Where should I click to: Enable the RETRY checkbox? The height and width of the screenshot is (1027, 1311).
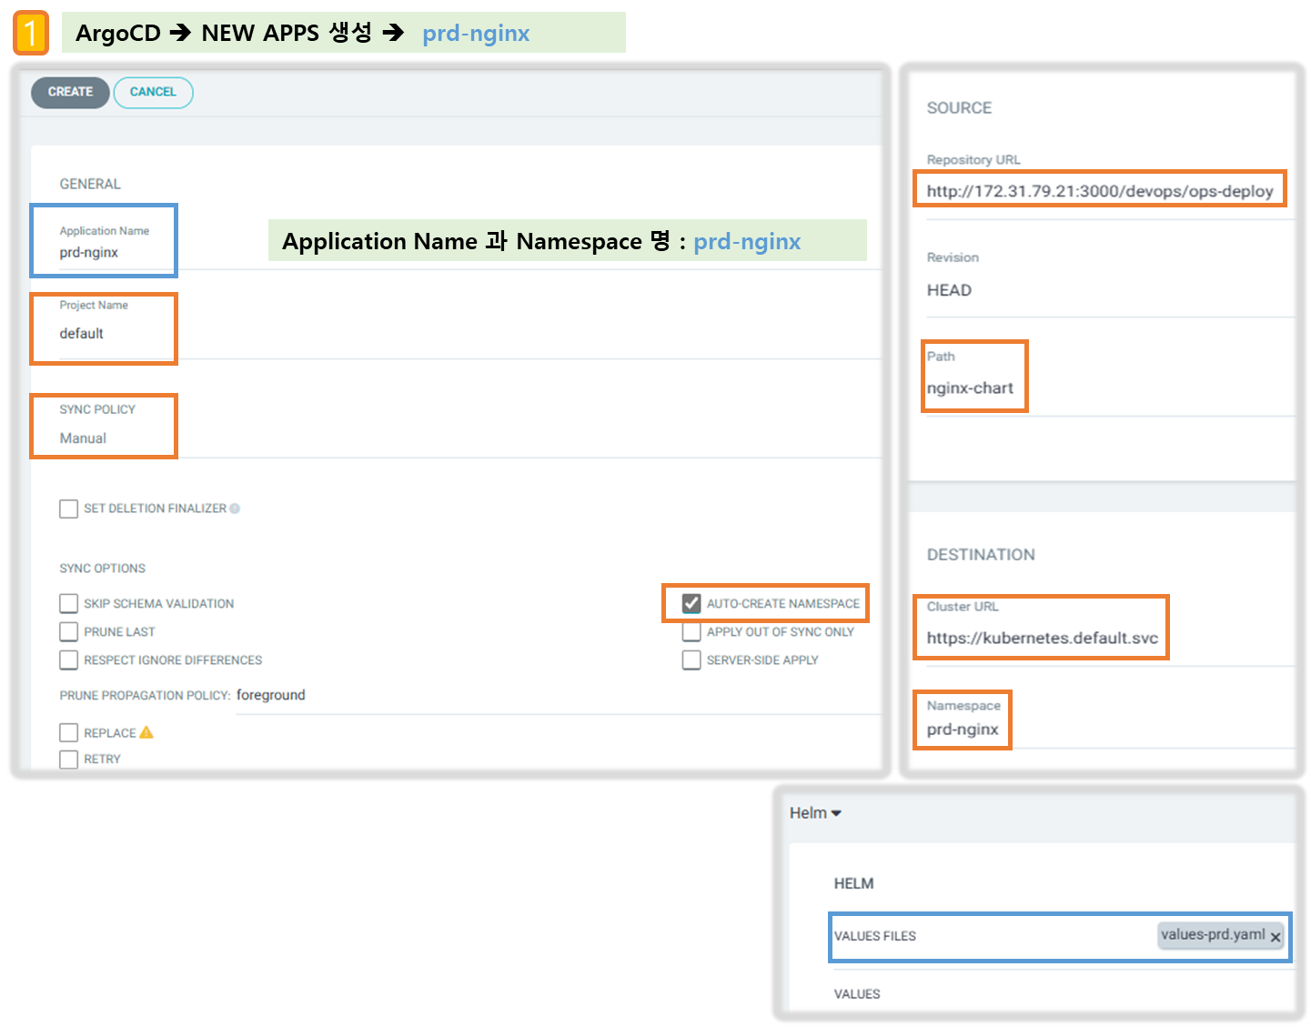click(68, 759)
